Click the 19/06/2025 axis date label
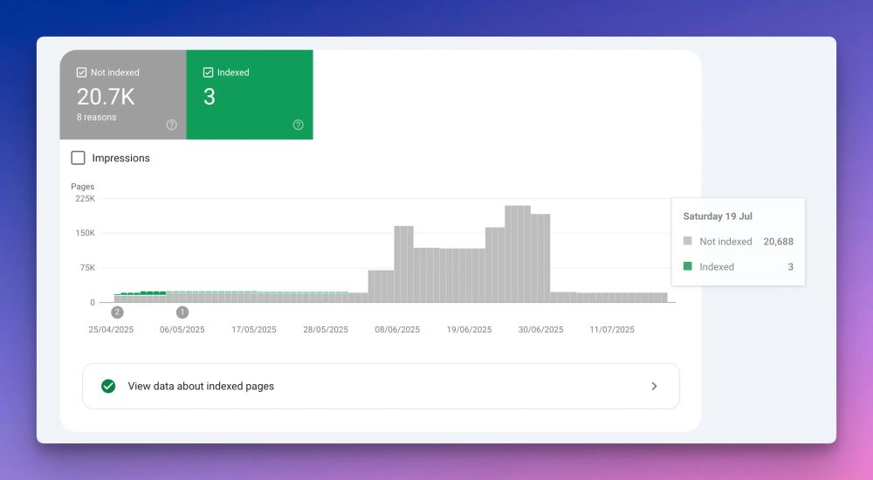 [470, 329]
